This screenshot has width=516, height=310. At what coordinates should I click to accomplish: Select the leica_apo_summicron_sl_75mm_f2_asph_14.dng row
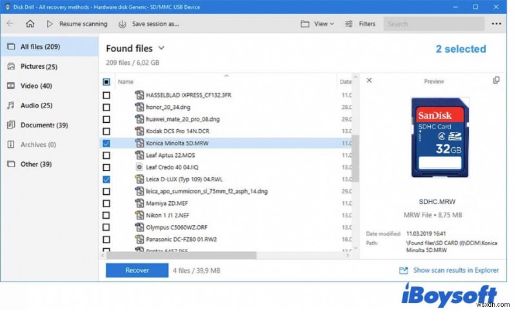pyautogui.click(x=226, y=191)
